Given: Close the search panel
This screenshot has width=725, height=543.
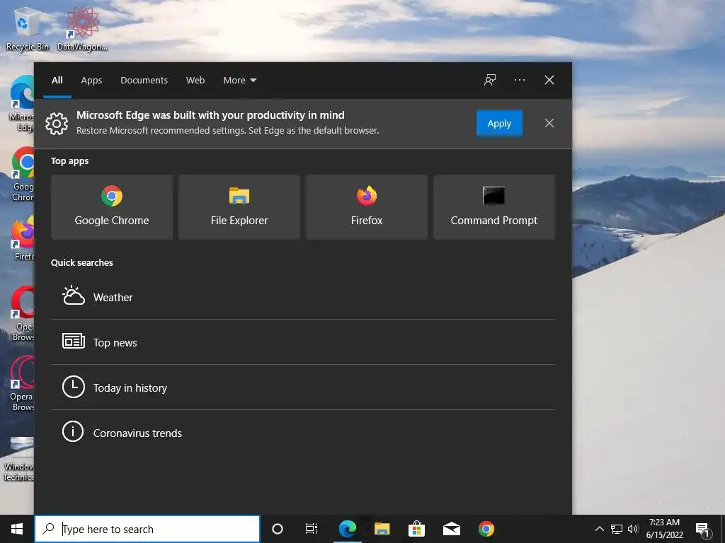Looking at the screenshot, I should pos(549,80).
